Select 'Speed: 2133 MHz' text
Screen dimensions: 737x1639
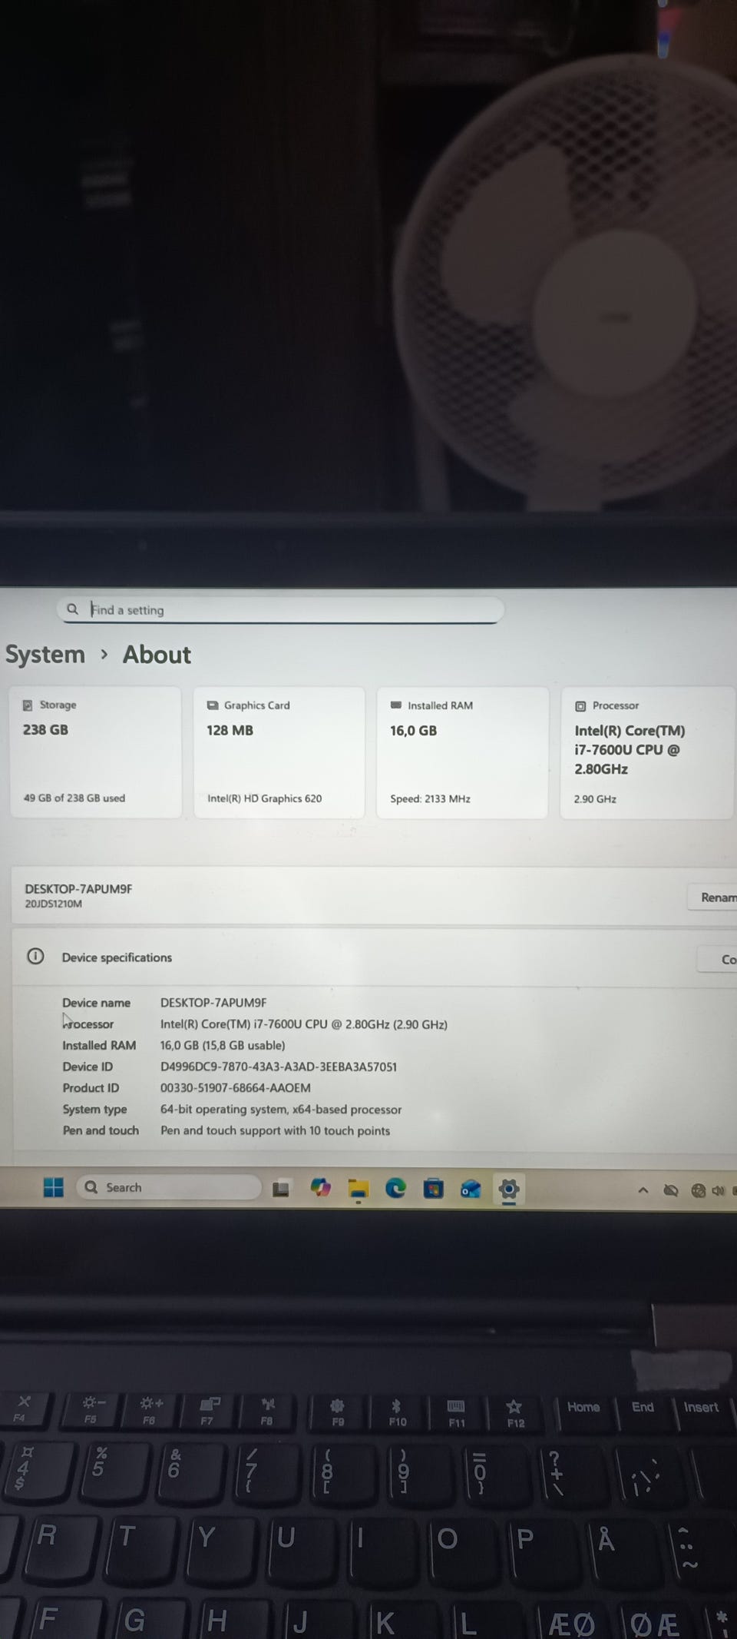tap(430, 798)
